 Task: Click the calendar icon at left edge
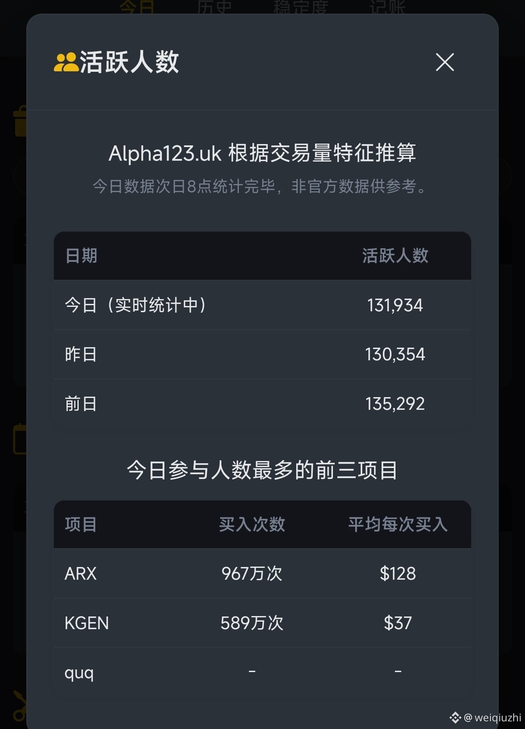20,439
